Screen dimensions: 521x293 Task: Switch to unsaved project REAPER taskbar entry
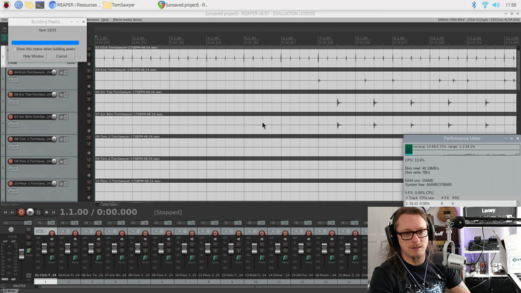coord(183,5)
